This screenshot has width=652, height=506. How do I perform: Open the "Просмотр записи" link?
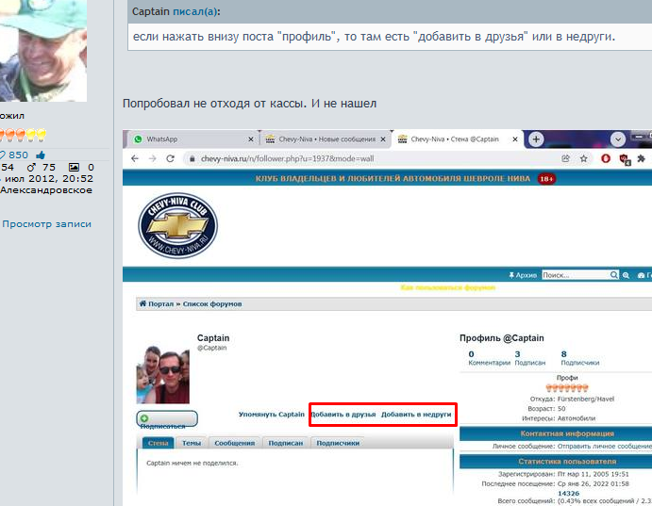[46, 224]
